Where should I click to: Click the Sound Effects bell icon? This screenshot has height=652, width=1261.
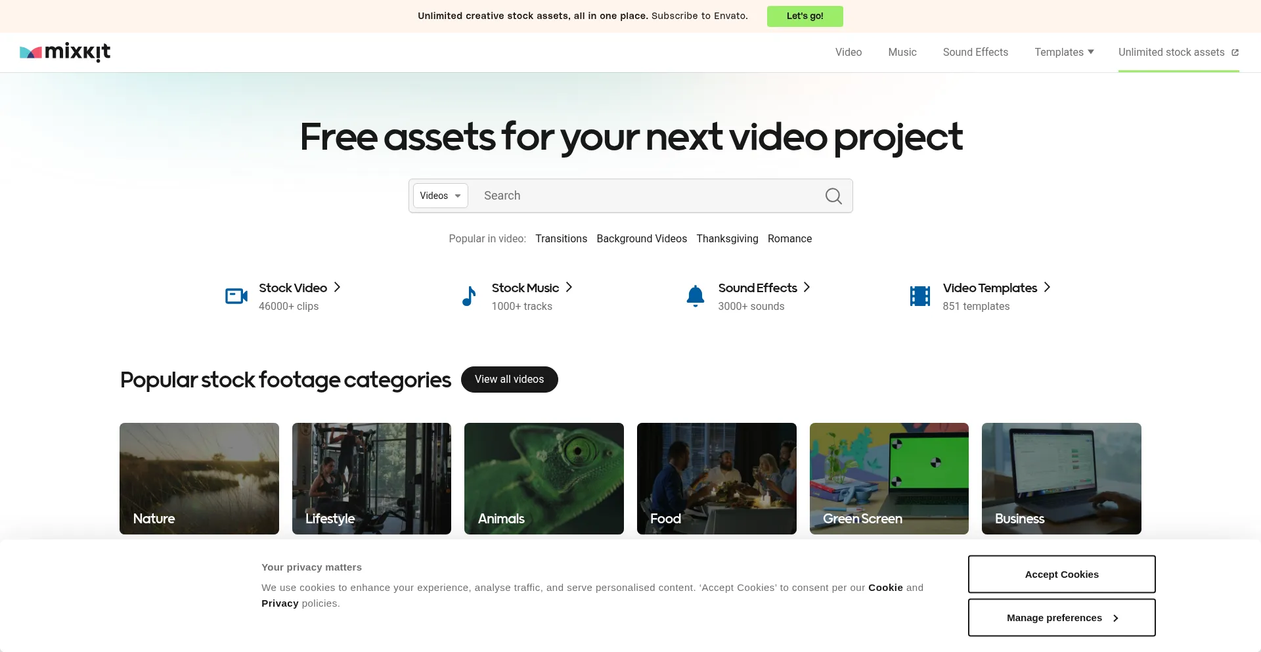696,296
